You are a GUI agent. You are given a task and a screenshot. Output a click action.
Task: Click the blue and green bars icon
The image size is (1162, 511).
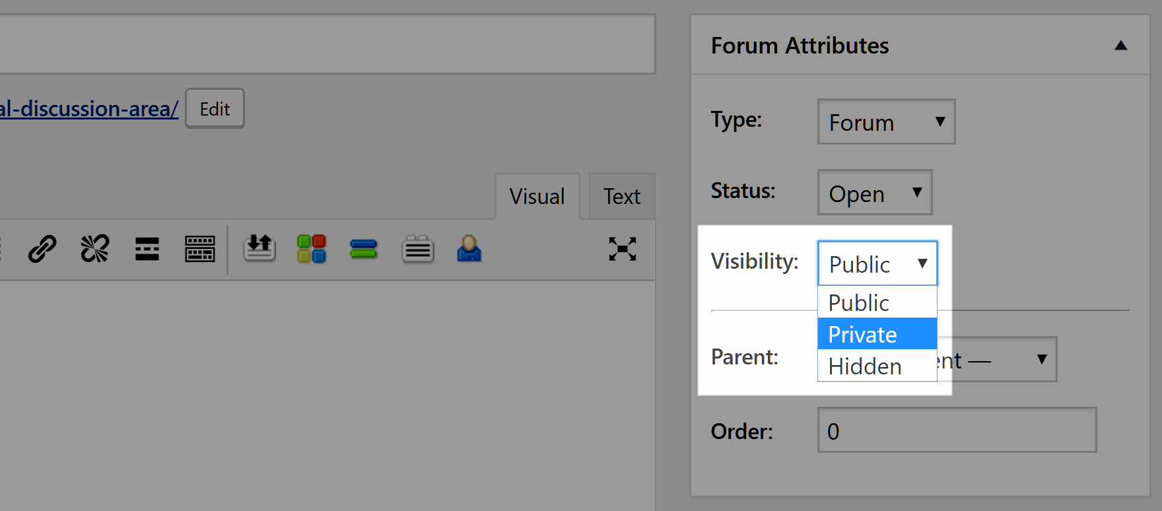[x=364, y=249]
